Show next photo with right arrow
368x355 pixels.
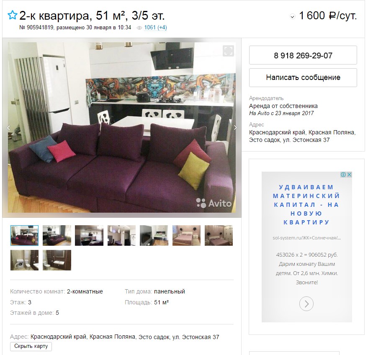tap(235, 127)
